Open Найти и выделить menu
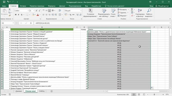This screenshot has height=96, width=172. coord(149,13)
